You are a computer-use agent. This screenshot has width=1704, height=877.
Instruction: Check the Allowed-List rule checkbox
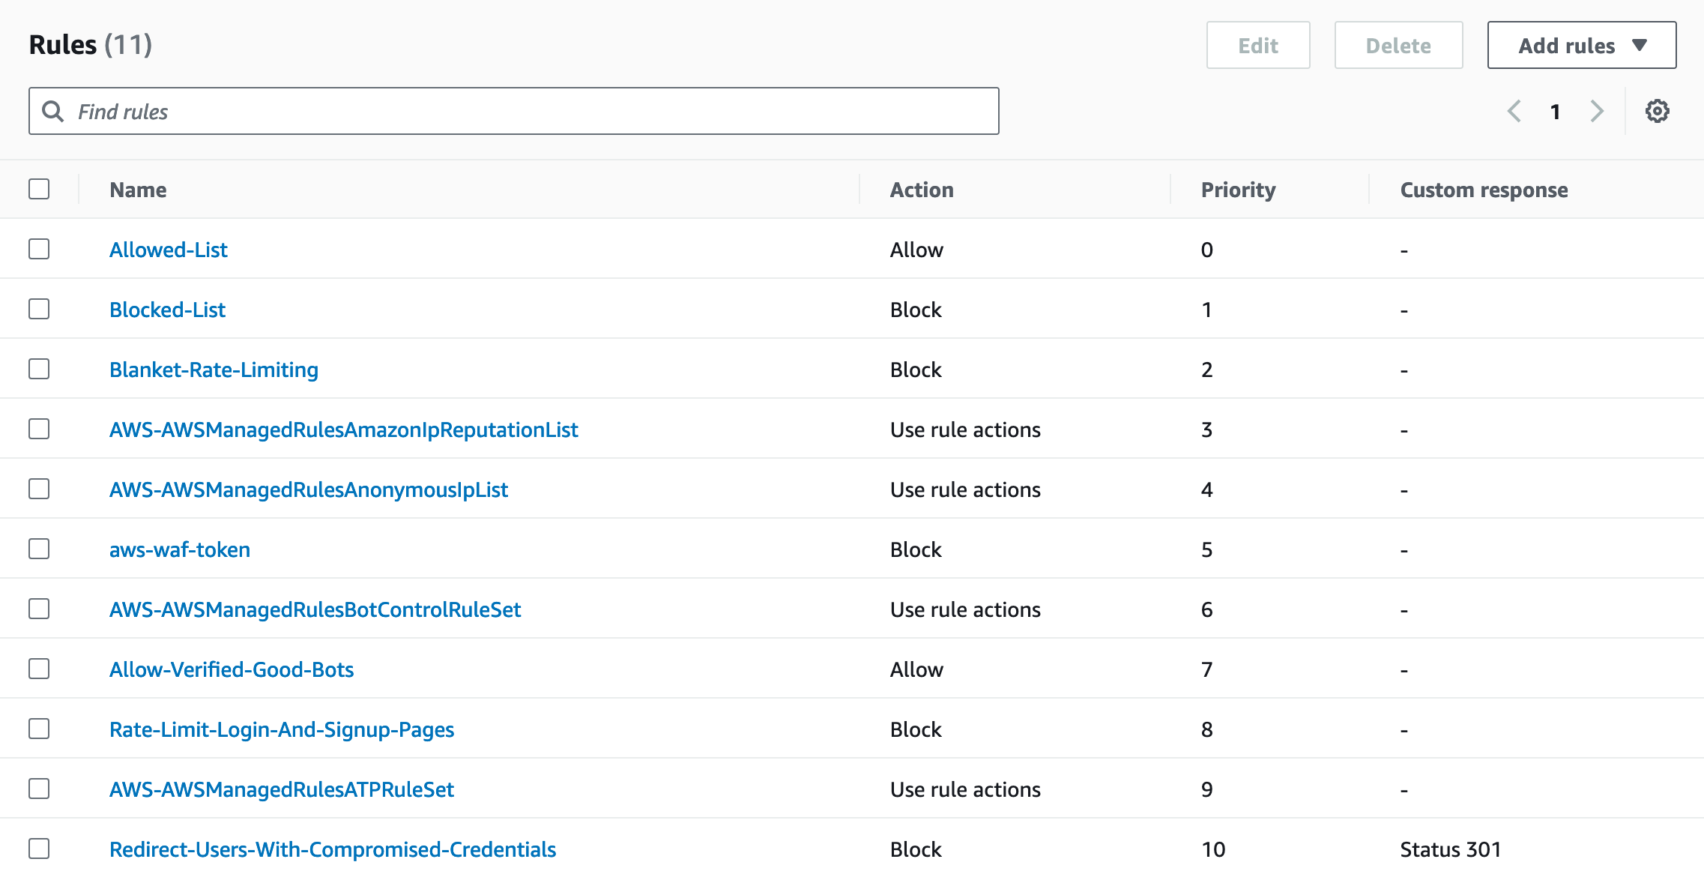[x=39, y=249]
